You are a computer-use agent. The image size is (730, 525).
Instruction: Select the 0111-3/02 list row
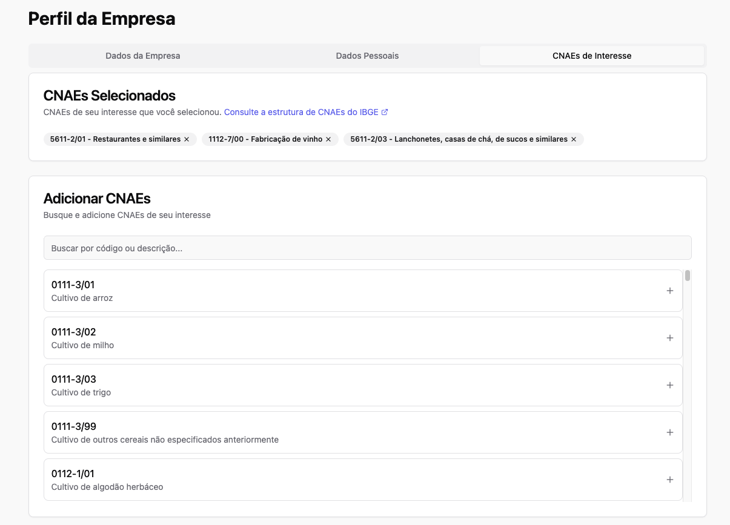coord(351,338)
